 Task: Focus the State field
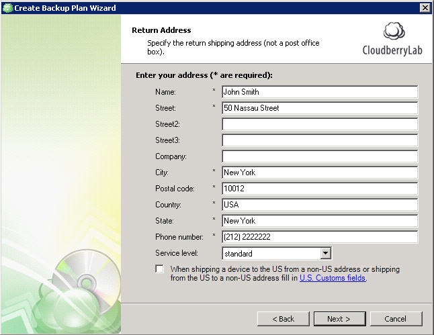click(x=320, y=221)
